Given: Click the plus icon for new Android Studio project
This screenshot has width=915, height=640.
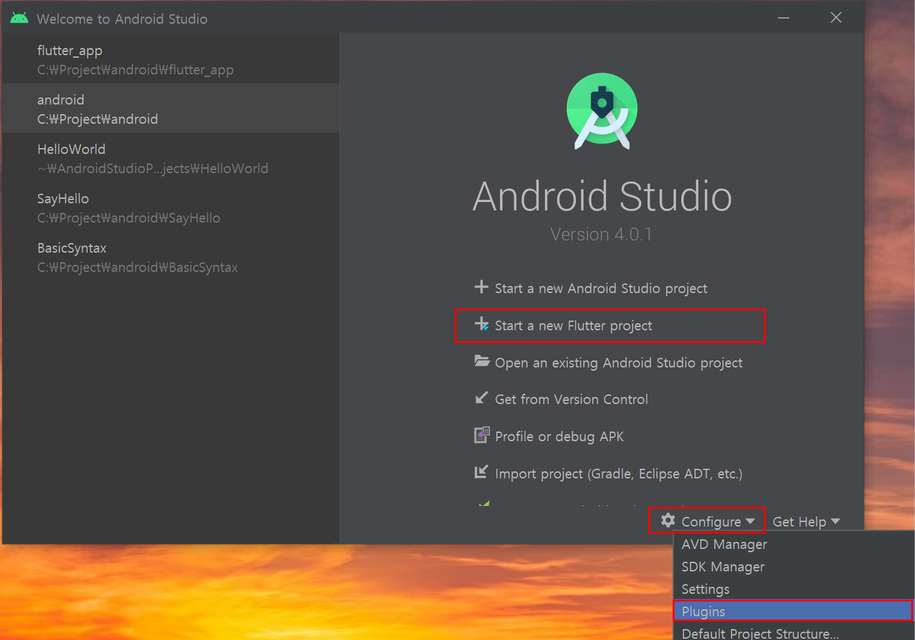Looking at the screenshot, I should tap(481, 287).
